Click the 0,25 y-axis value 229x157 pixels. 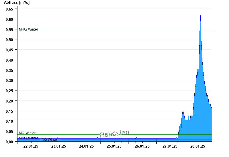tap(9, 91)
